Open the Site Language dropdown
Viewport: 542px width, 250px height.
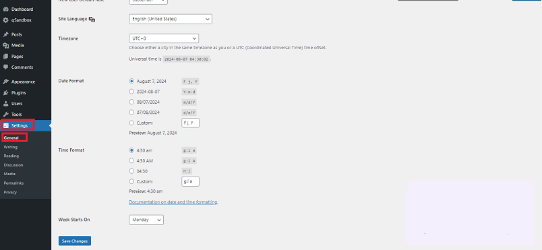pos(171,19)
